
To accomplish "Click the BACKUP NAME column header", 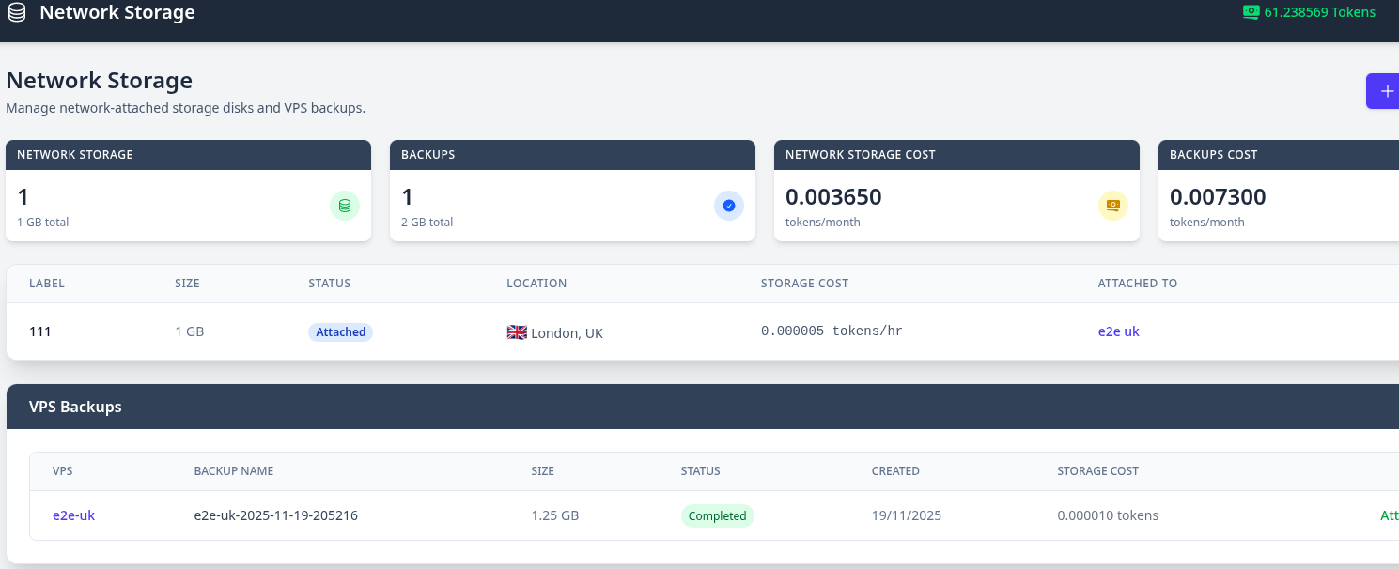I will [233, 470].
